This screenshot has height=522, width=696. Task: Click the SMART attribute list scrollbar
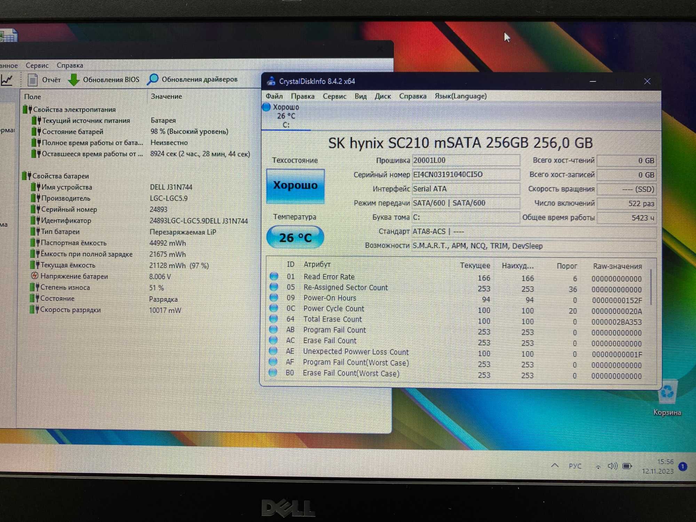(x=651, y=287)
